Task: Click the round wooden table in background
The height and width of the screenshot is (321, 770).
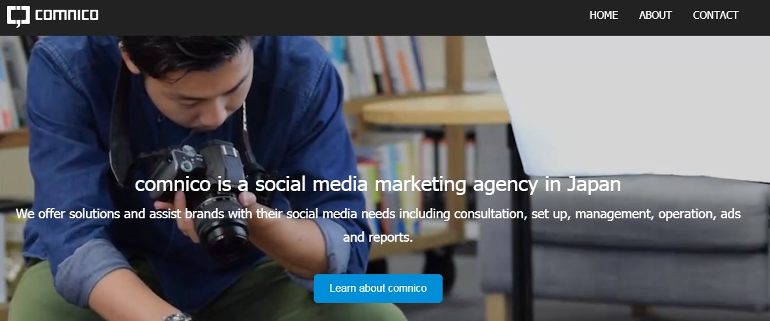Action: click(435, 109)
